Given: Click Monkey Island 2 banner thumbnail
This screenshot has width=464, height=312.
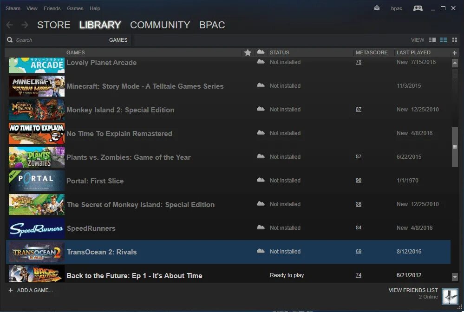Looking at the screenshot, I should [x=37, y=110].
